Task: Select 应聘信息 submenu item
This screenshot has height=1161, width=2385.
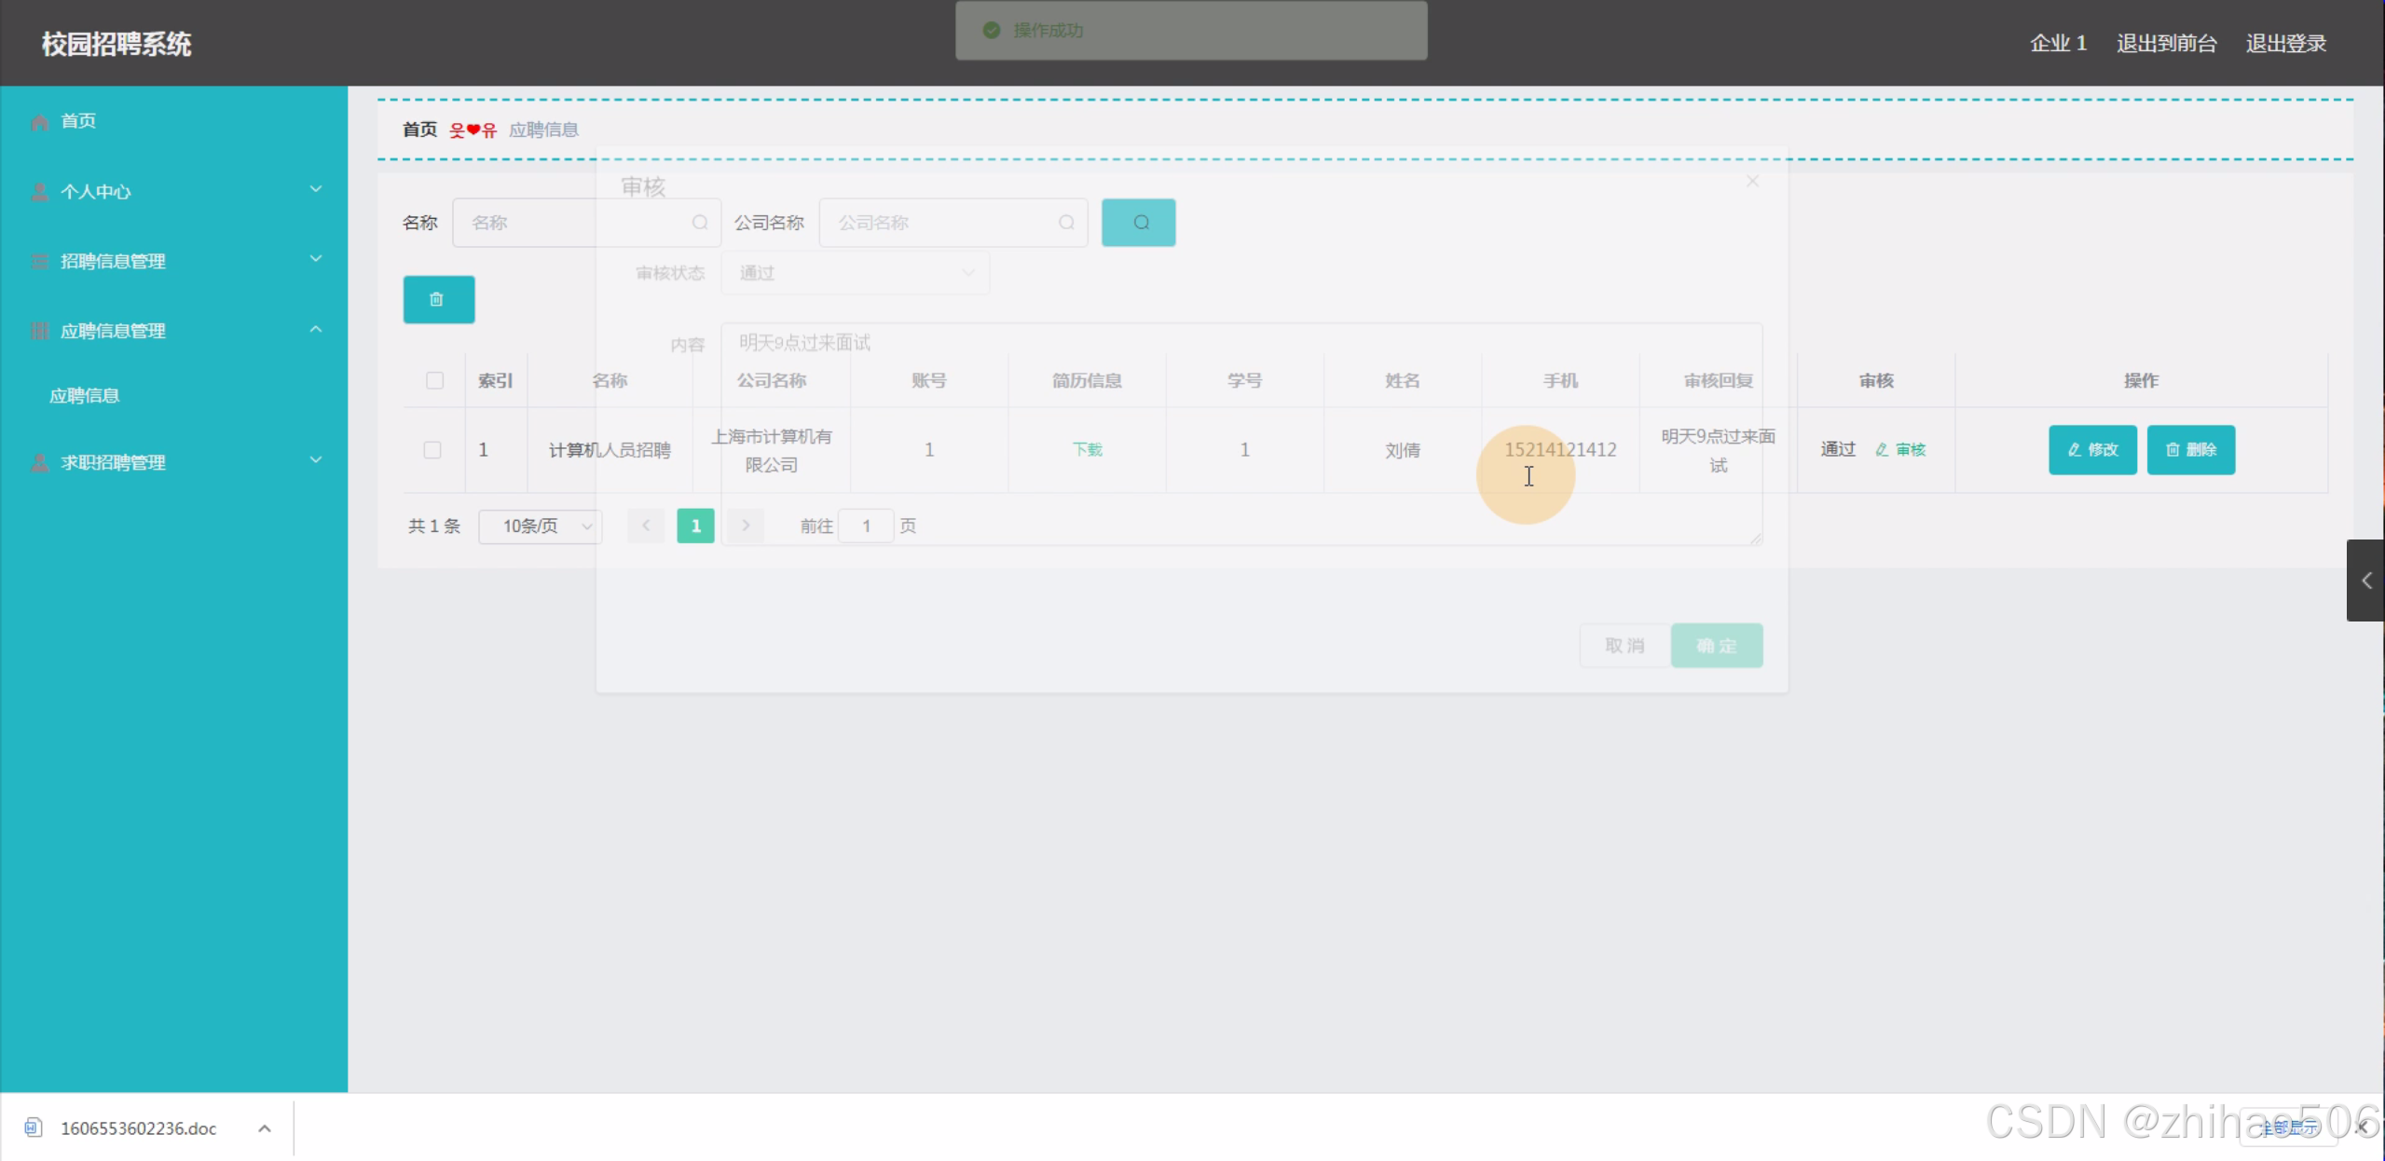Action: tap(85, 396)
